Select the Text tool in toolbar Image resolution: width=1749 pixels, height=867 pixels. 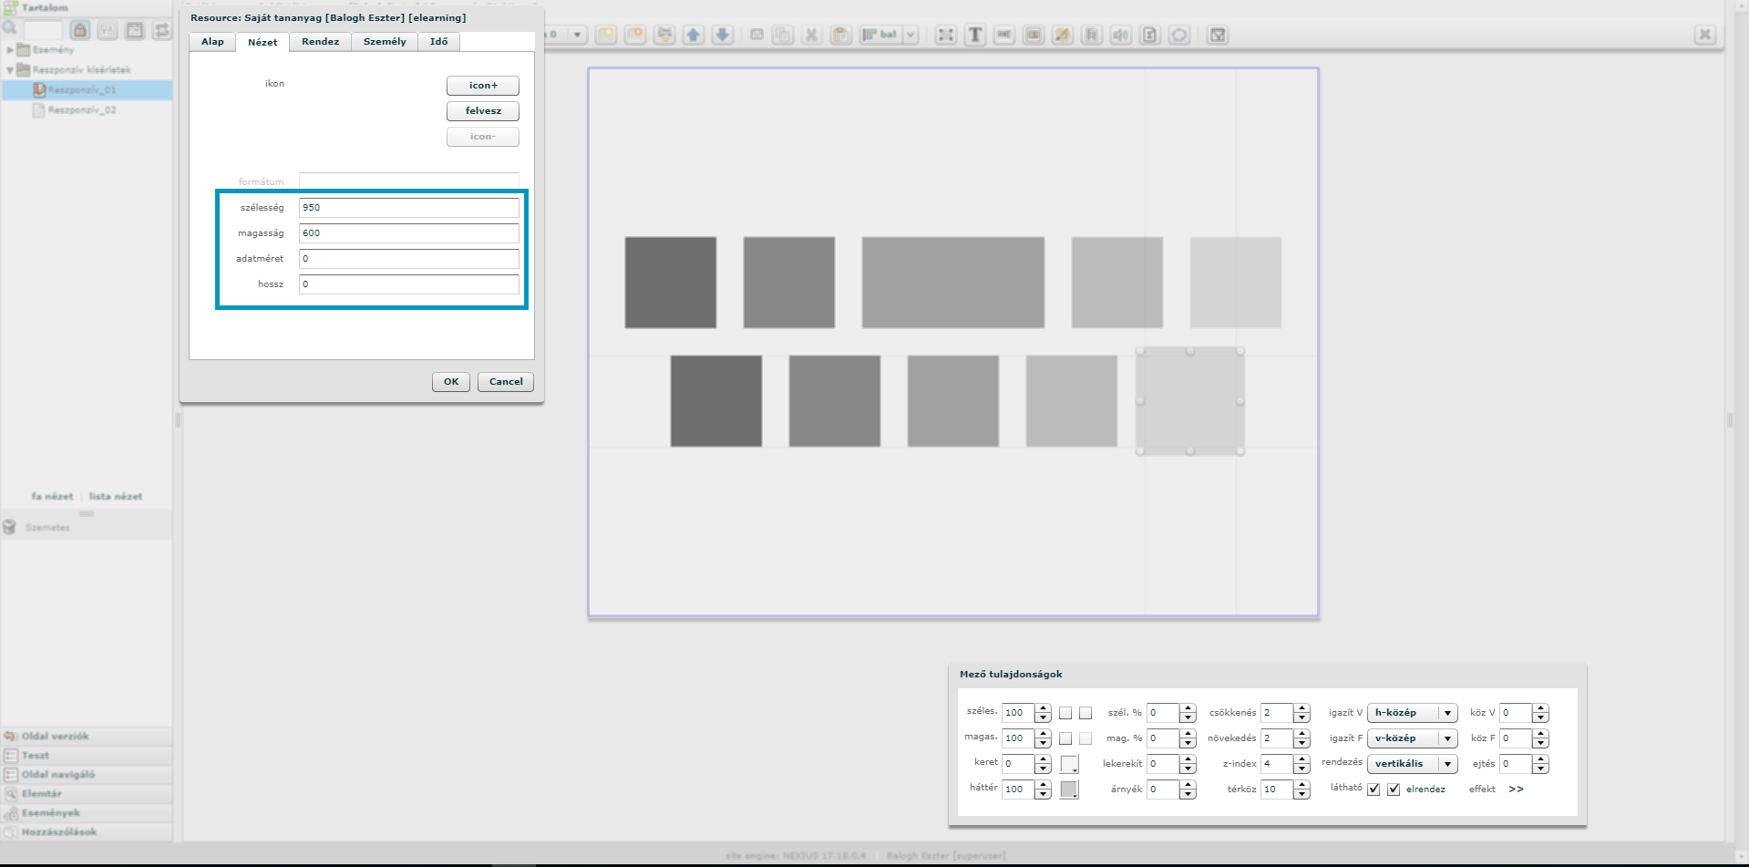tap(975, 35)
